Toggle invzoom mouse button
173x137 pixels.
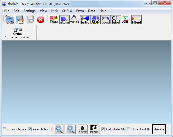(x=94, y=129)
